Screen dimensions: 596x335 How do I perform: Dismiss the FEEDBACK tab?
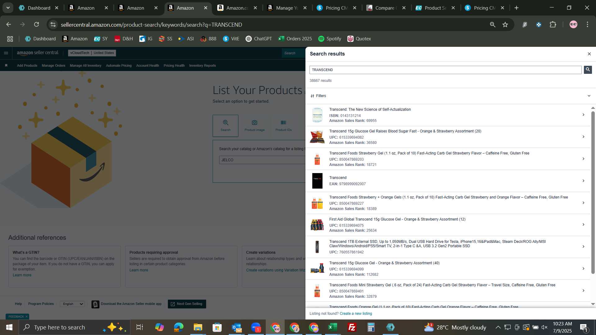pos(26,317)
